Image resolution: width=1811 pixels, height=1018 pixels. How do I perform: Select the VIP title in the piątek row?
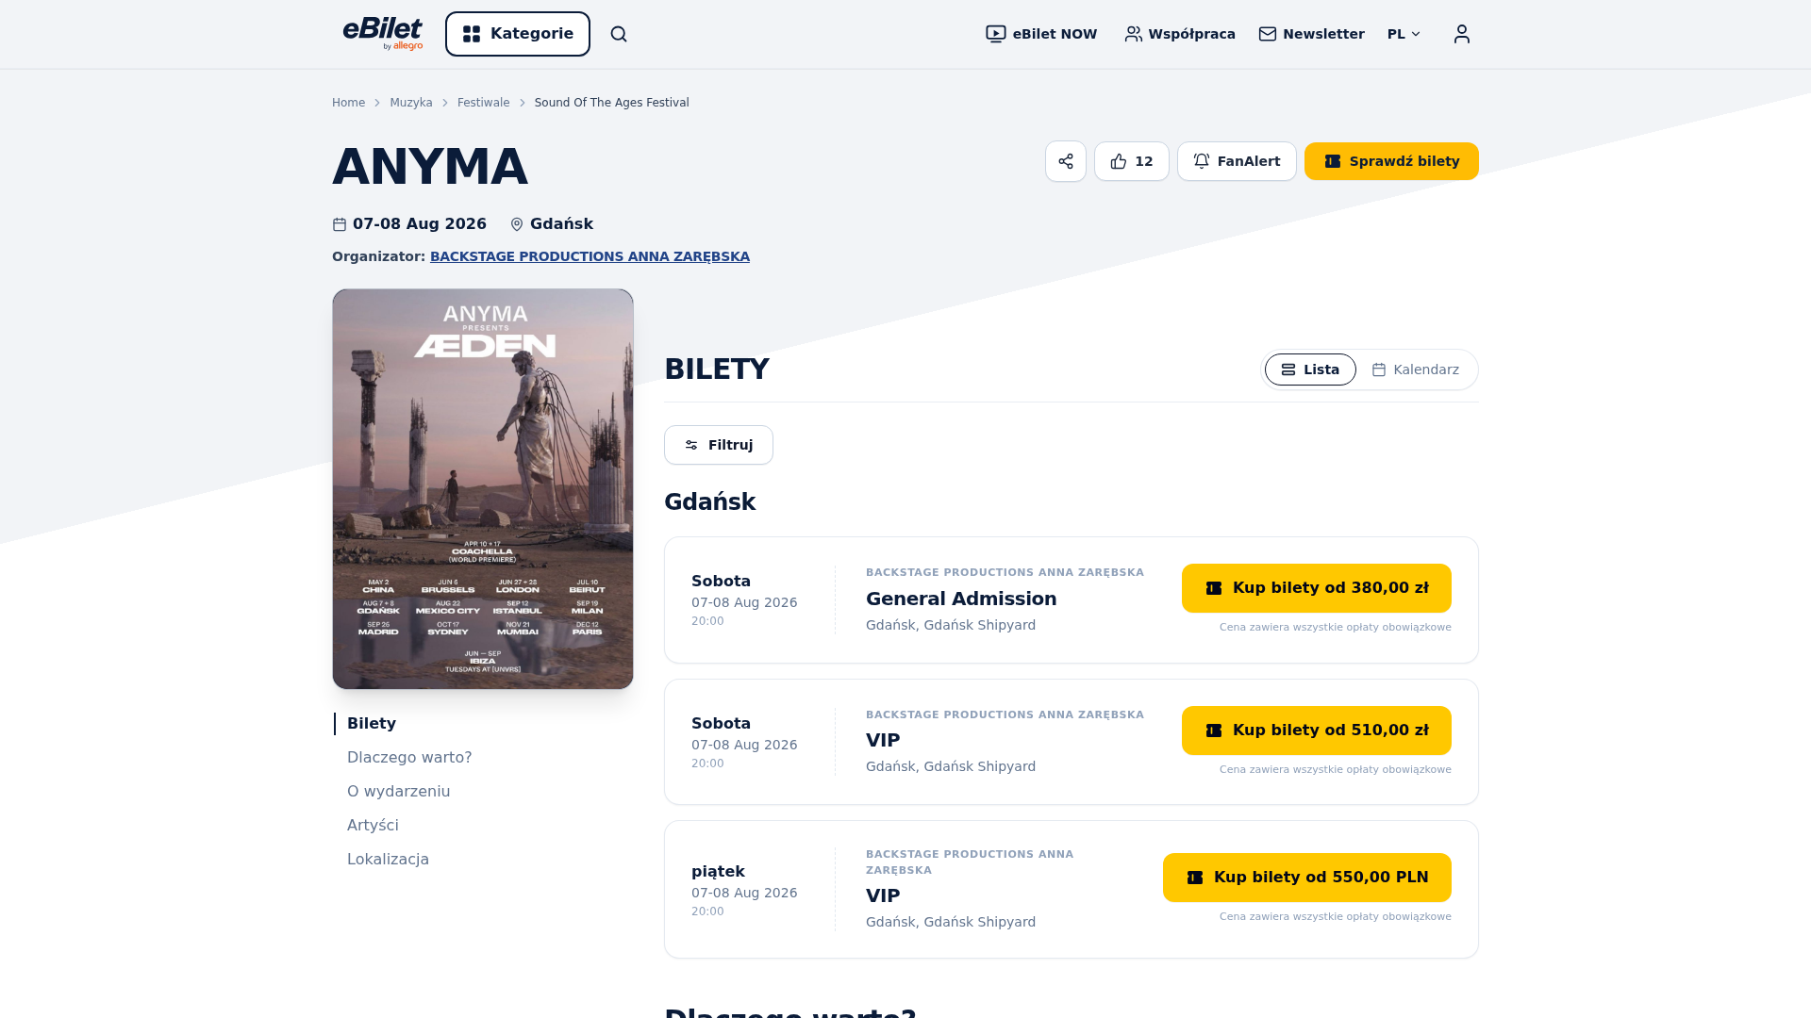pos(883,895)
